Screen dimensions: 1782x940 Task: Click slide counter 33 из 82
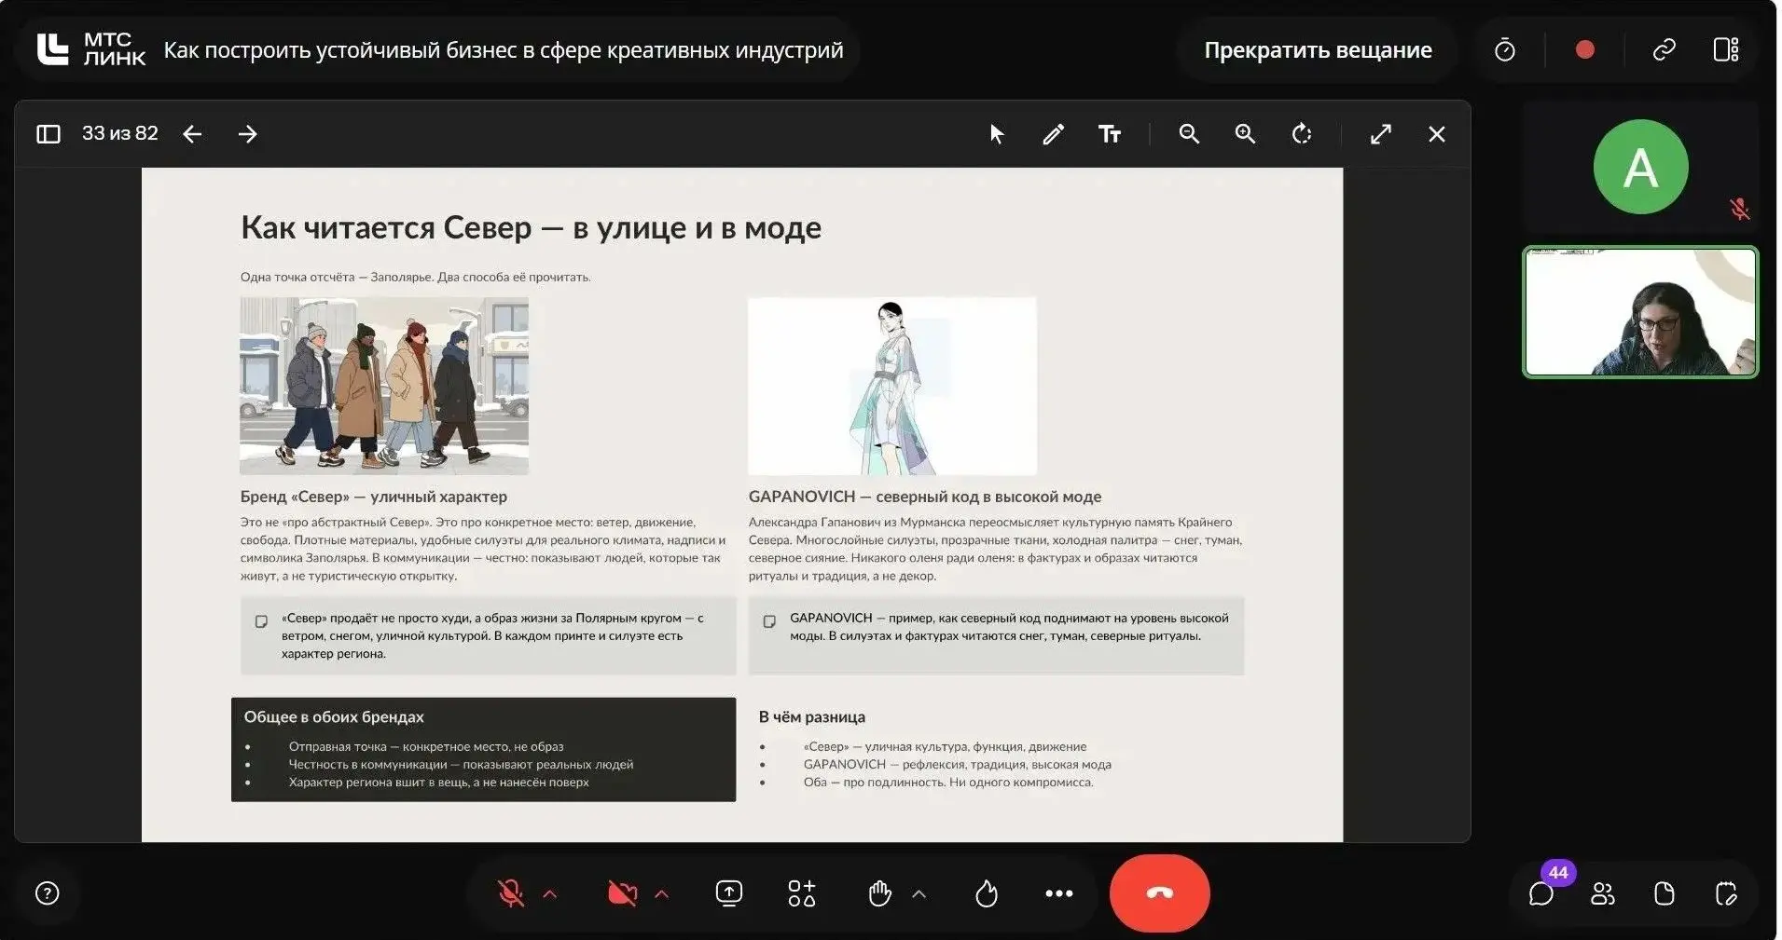[x=120, y=133]
